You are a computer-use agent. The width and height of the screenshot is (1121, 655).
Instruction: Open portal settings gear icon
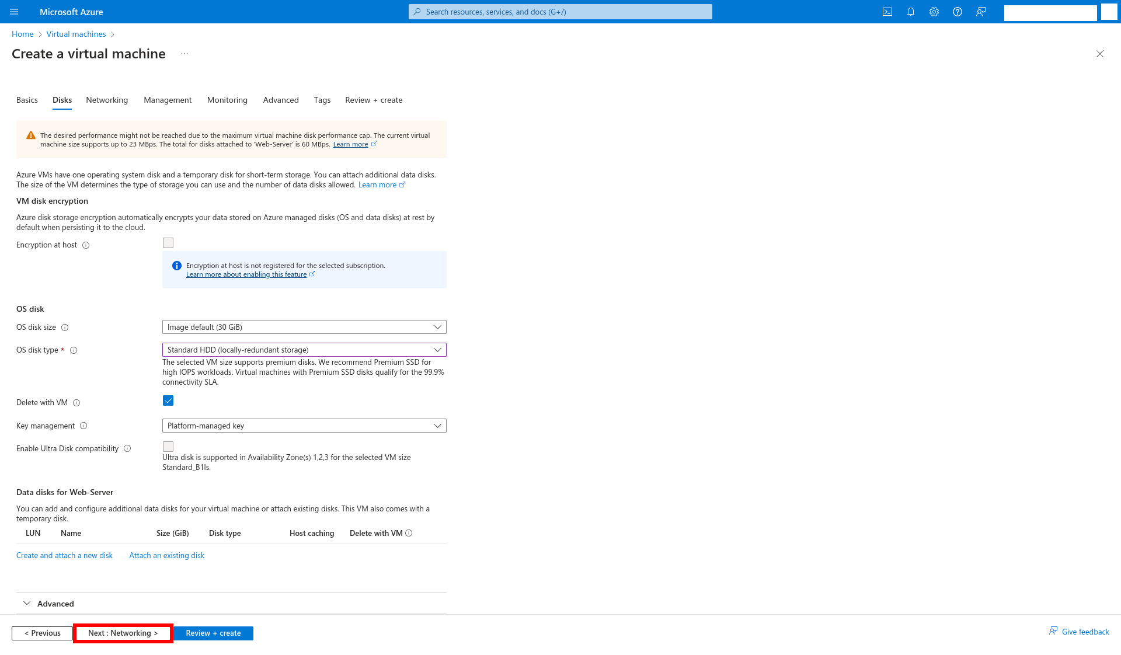coord(934,12)
